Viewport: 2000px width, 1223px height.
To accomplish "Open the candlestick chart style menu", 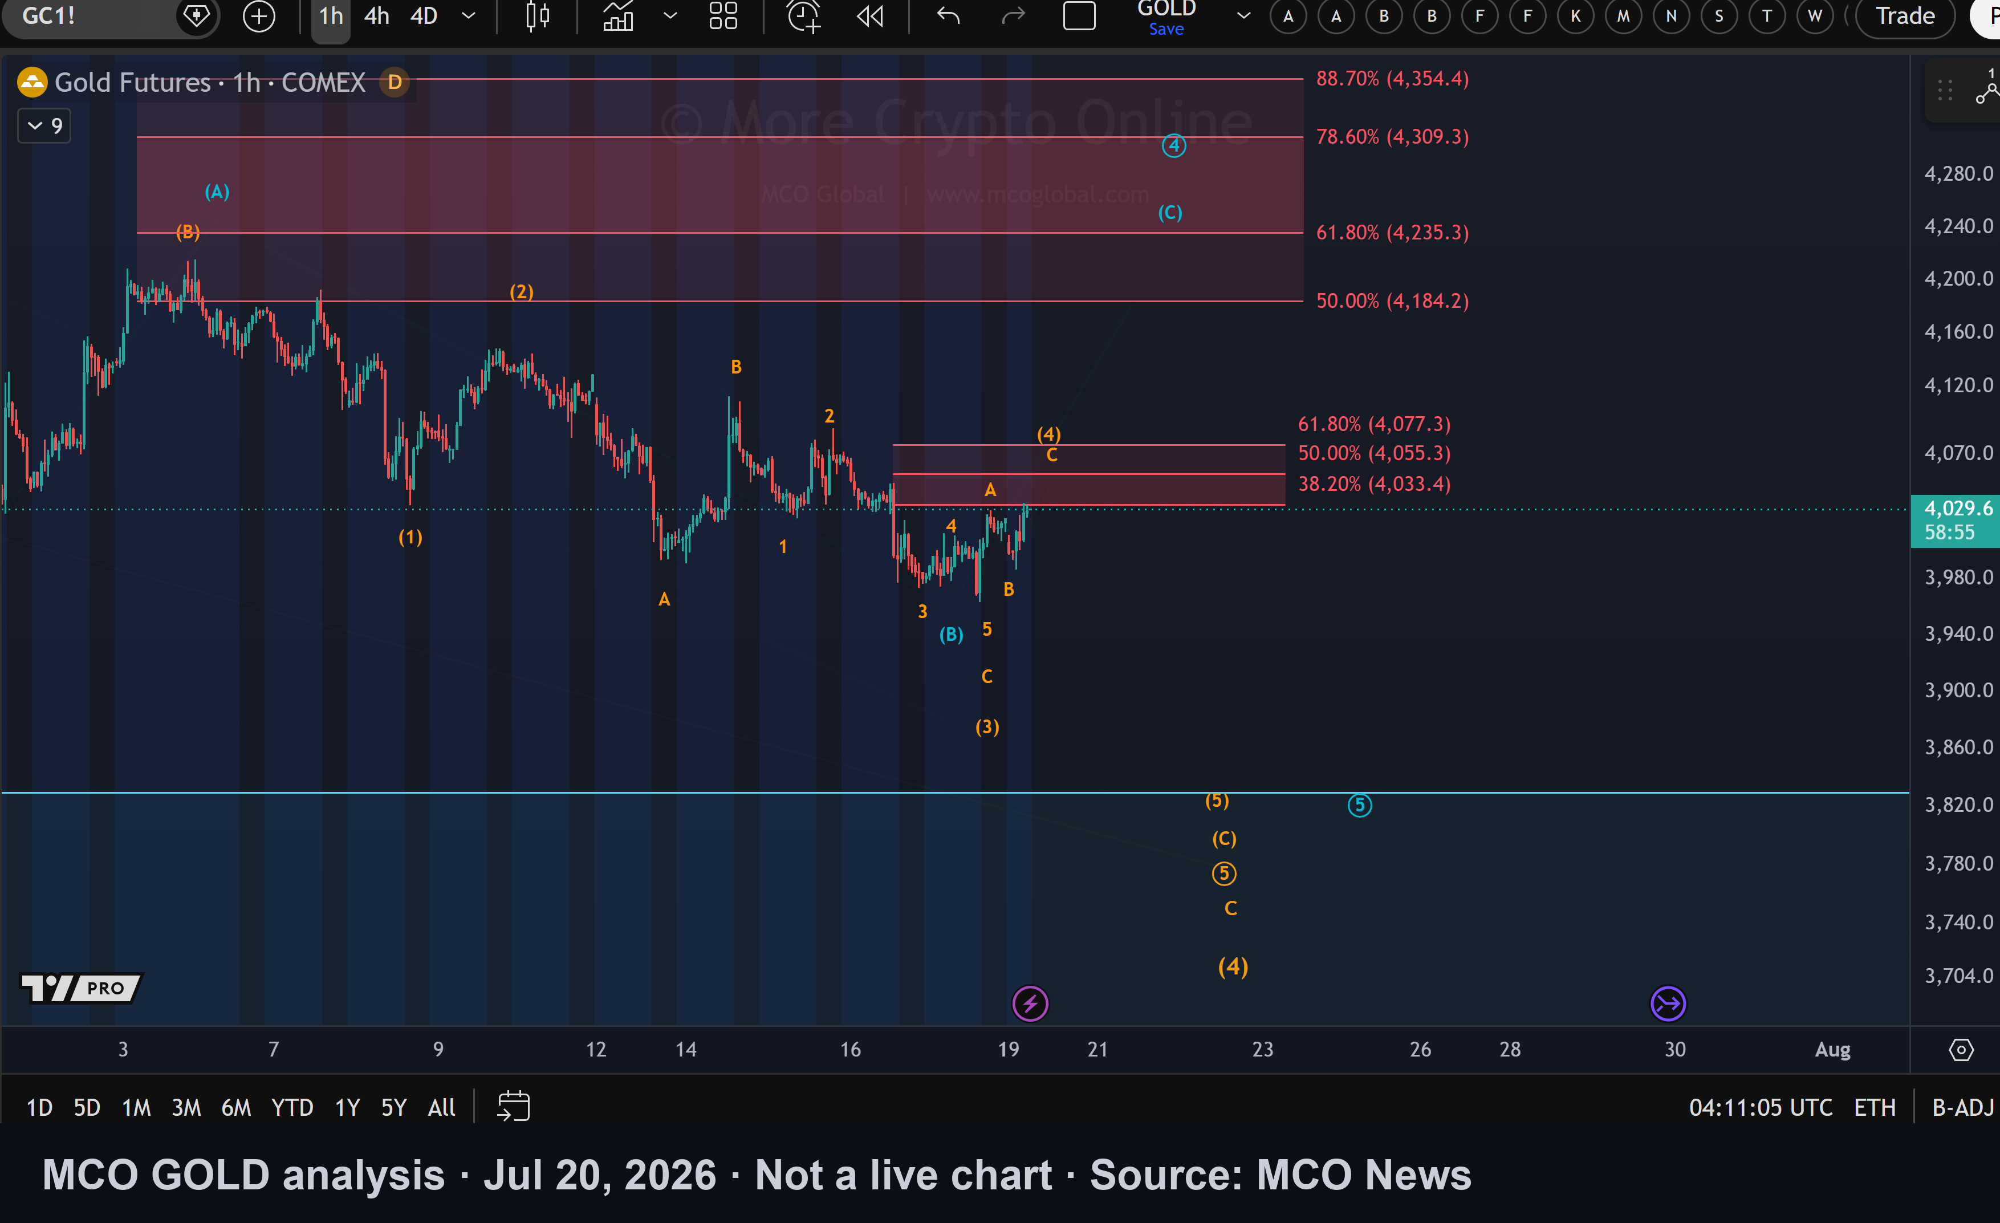I will (x=537, y=16).
